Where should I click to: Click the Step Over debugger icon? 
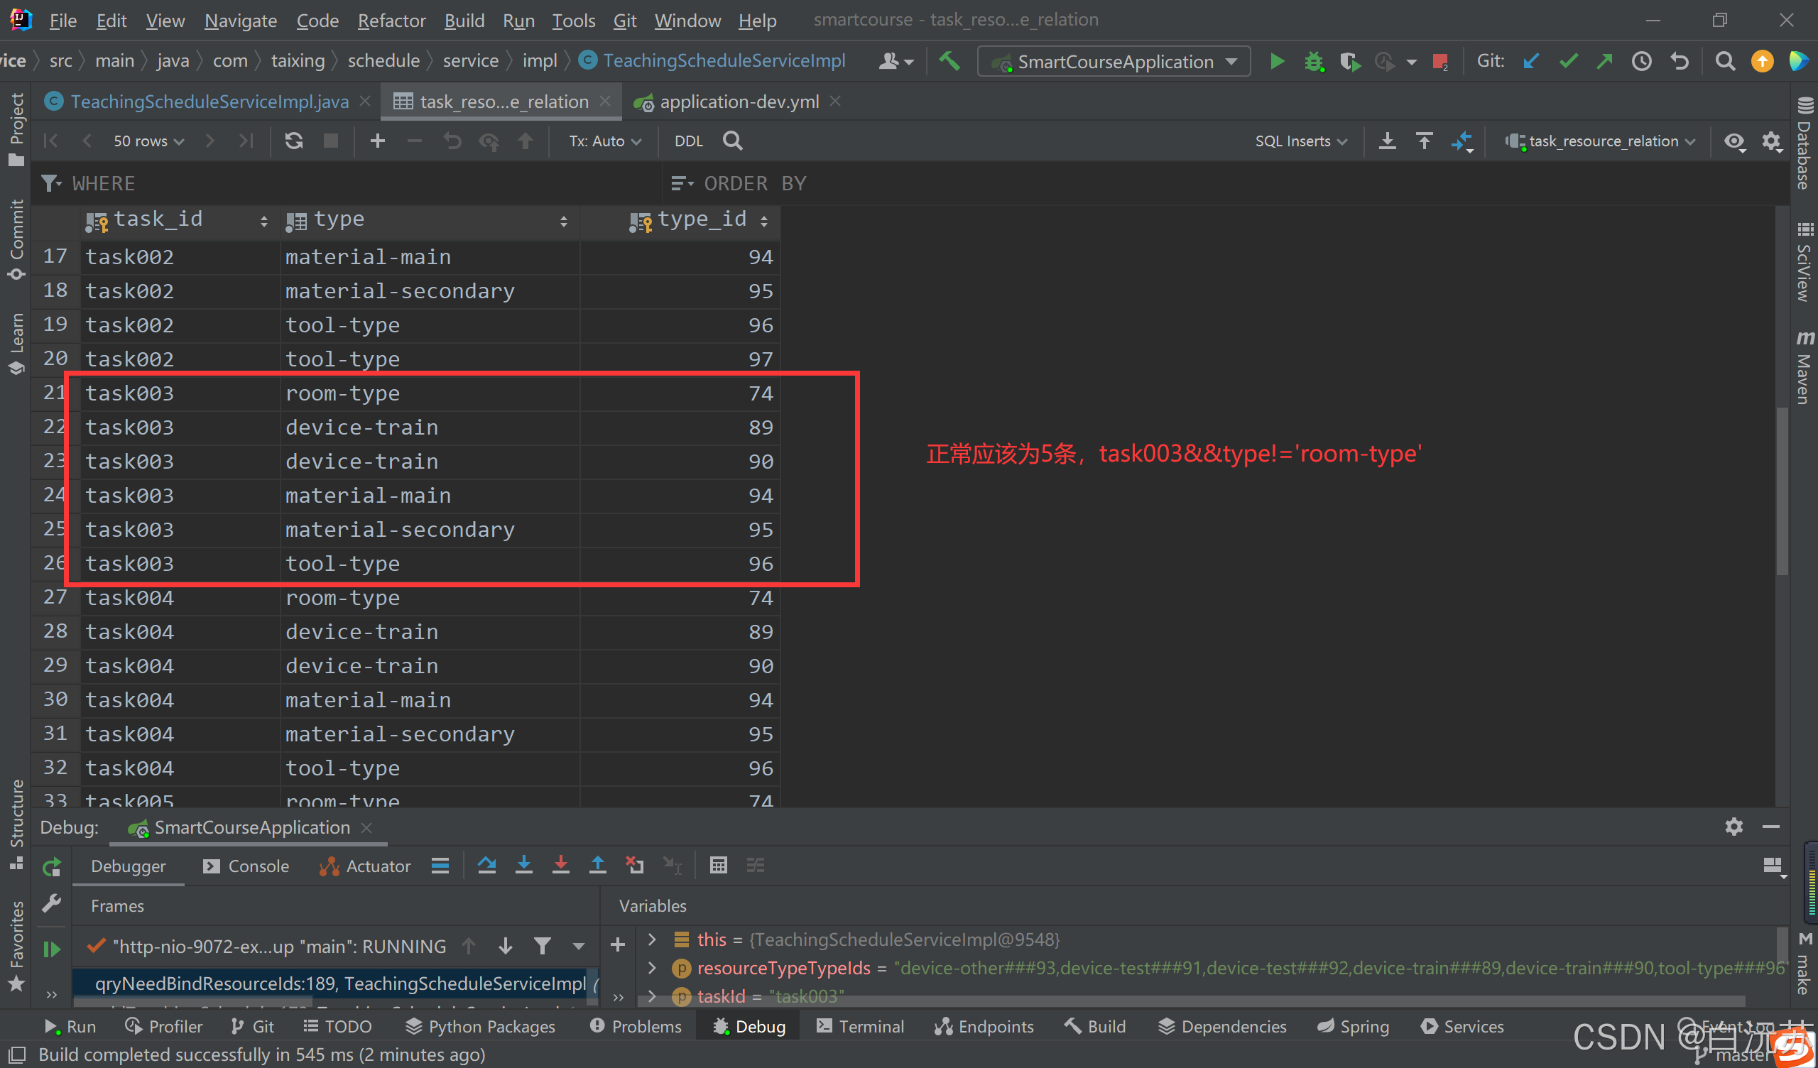pyautogui.click(x=487, y=865)
